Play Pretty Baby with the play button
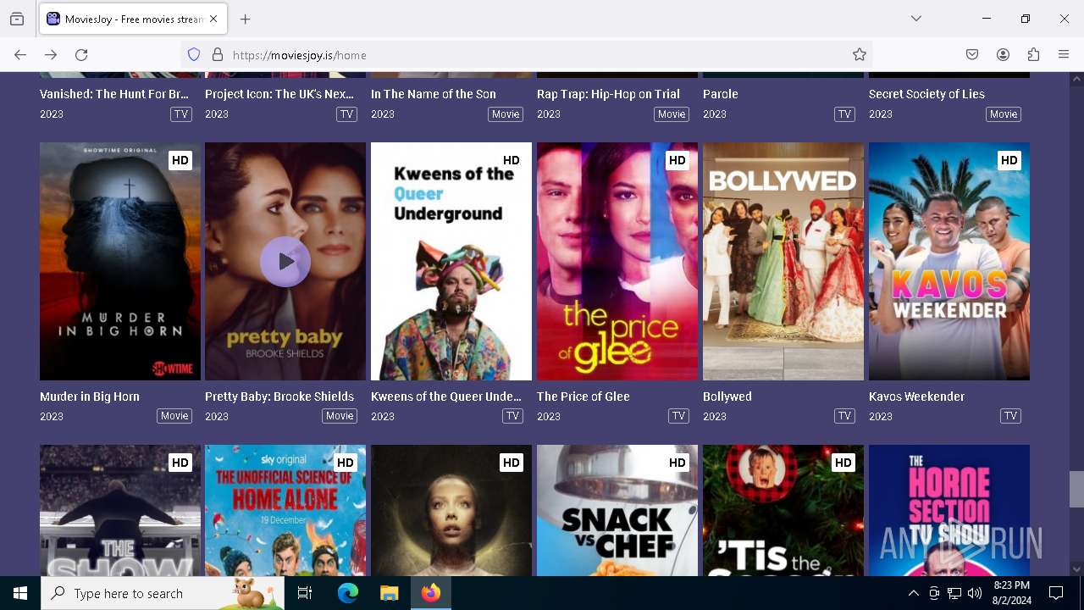The image size is (1084, 610). [x=285, y=261]
